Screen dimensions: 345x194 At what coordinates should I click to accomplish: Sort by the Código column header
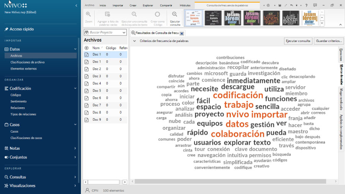click(x=111, y=48)
